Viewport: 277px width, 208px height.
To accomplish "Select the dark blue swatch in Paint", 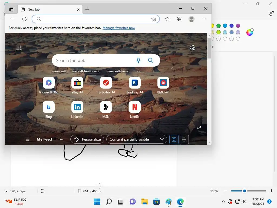I will (x=232, y=26).
